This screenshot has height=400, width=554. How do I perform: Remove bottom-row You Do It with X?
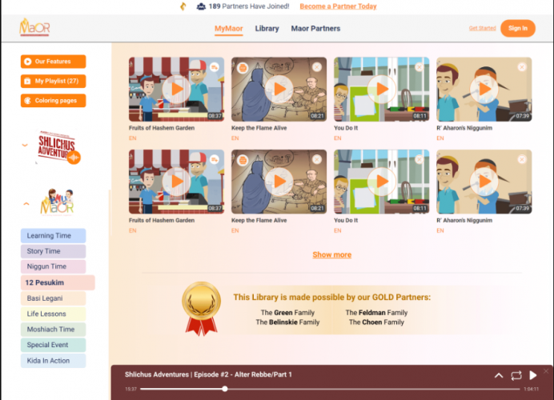pyautogui.click(x=420, y=159)
